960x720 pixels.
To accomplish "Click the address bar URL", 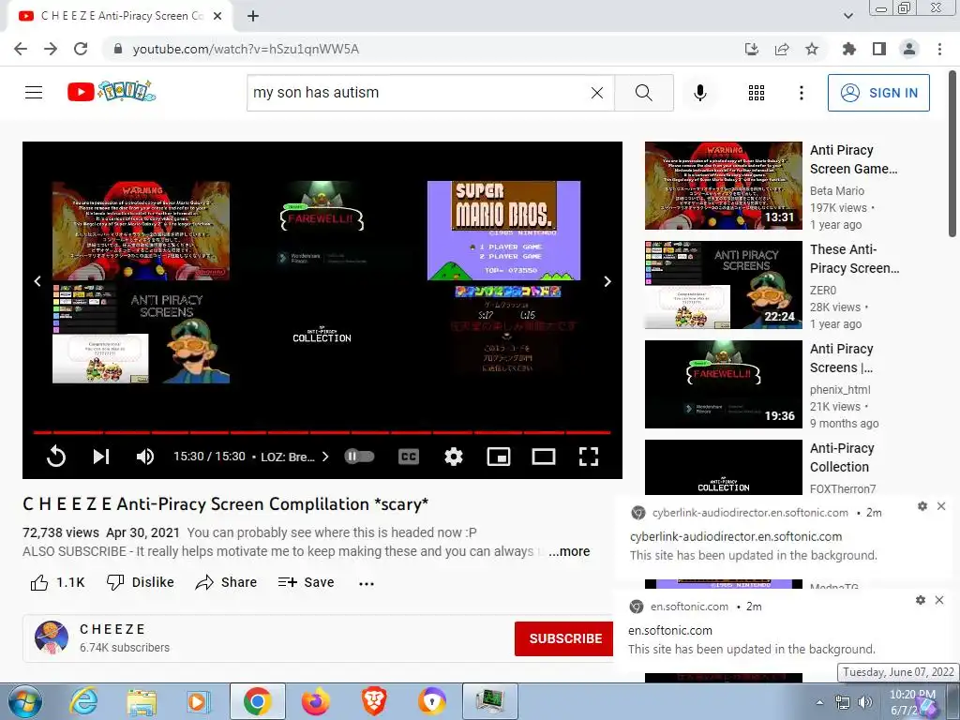I will click(x=246, y=49).
